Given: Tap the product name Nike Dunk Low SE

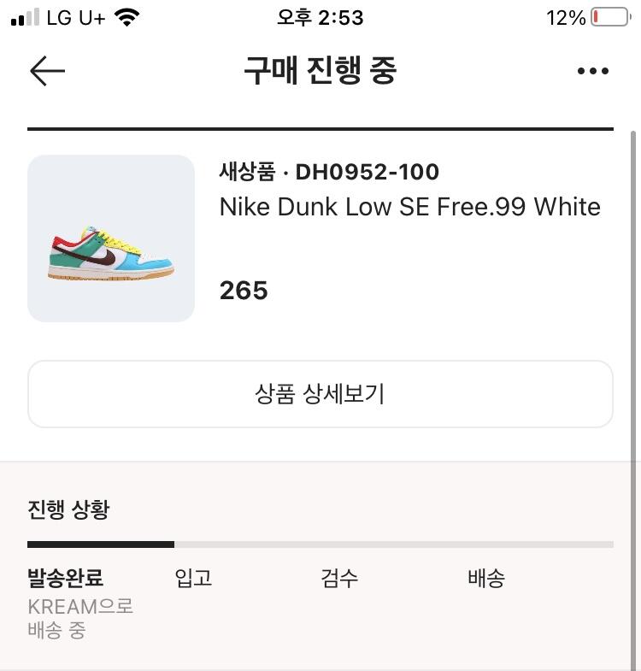Looking at the screenshot, I should pyautogui.click(x=409, y=207).
